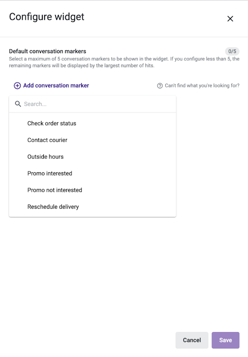
Task: Click the magnifying glass search icon
Action: (x=18, y=104)
